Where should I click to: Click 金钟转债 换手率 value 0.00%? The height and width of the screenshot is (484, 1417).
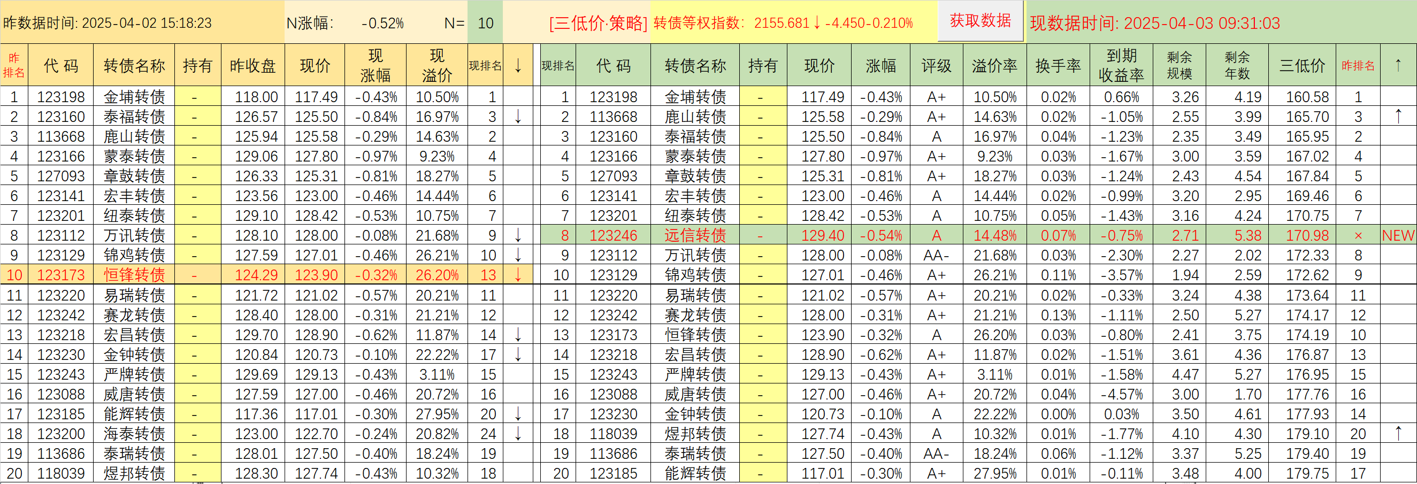pyautogui.click(x=1059, y=414)
